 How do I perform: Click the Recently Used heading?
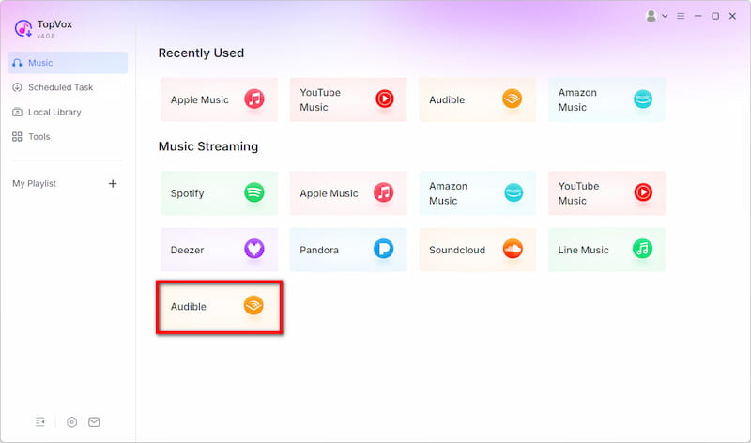(201, 53)
